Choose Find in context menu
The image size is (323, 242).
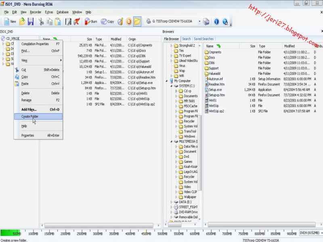(x=38, y=51)
